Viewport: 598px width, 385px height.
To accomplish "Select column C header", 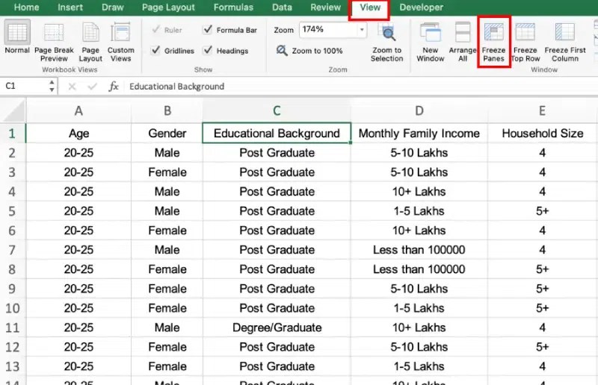I will (x=277, y=111).
